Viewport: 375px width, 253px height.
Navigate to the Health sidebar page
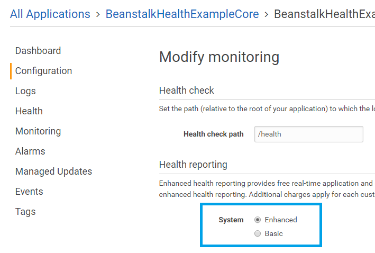coord(29,111)
